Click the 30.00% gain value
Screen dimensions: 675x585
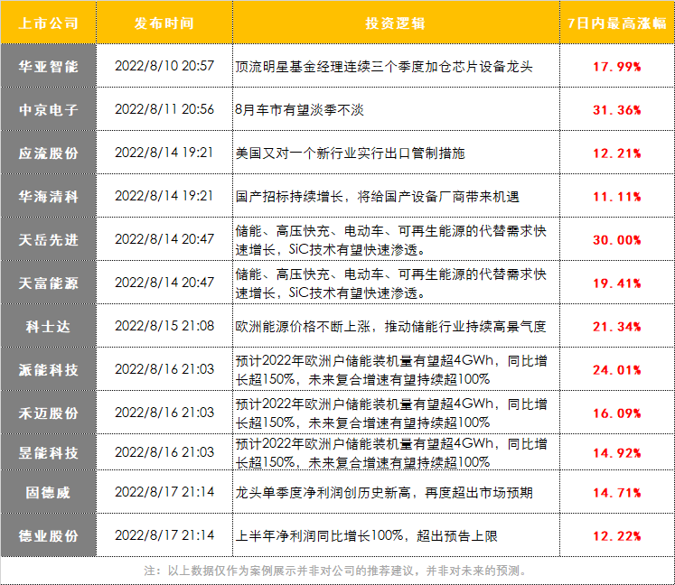click(x=617, y=240)
